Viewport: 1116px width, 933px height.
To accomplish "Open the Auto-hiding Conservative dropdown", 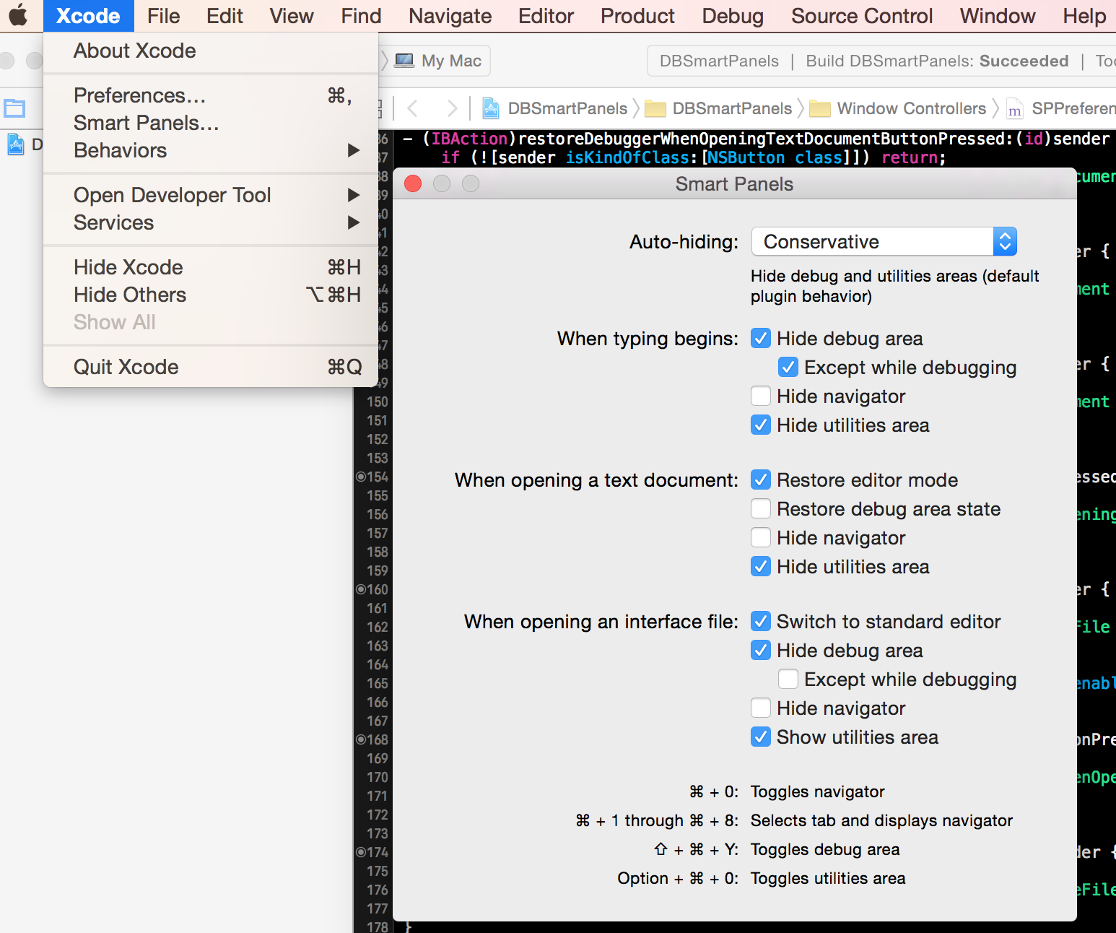I will click(x=884, y=241).
